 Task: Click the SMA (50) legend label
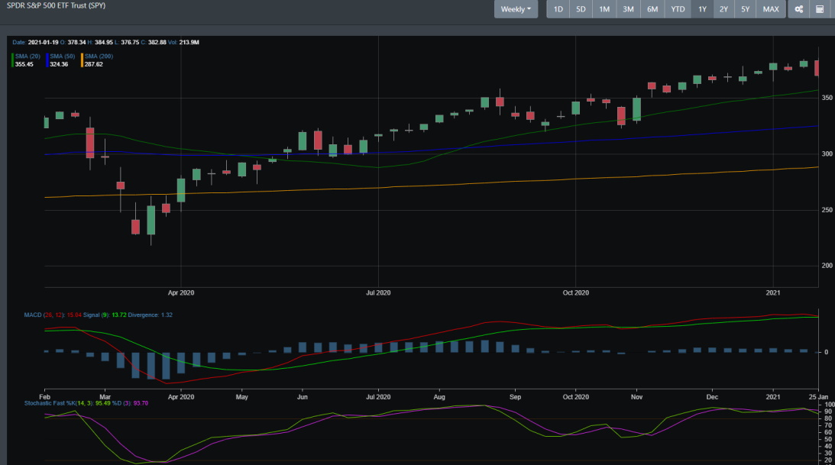pos(63,57)
